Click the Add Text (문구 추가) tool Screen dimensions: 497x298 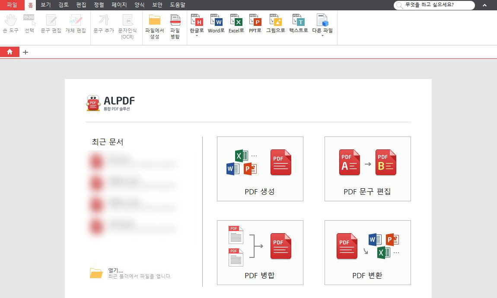click(x=103, y=24)
